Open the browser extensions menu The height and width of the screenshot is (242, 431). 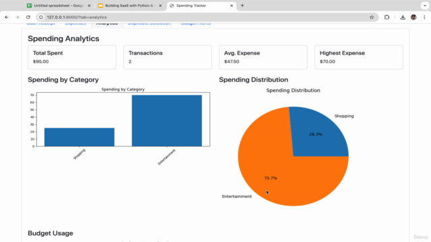pos(387,17)
